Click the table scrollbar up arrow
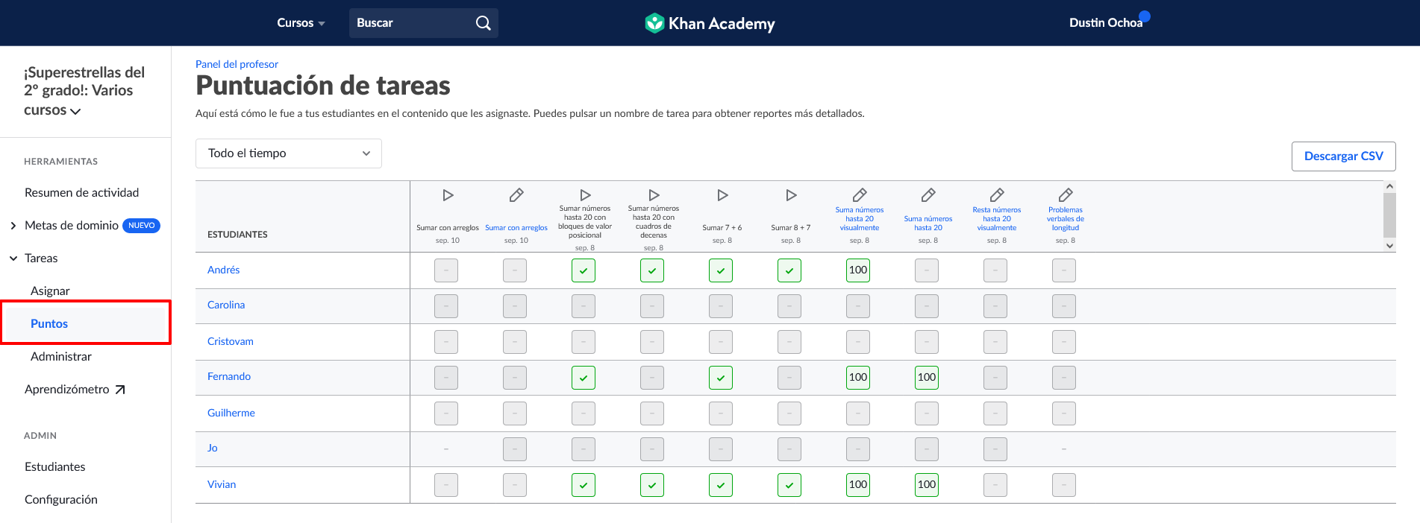 1389,187
